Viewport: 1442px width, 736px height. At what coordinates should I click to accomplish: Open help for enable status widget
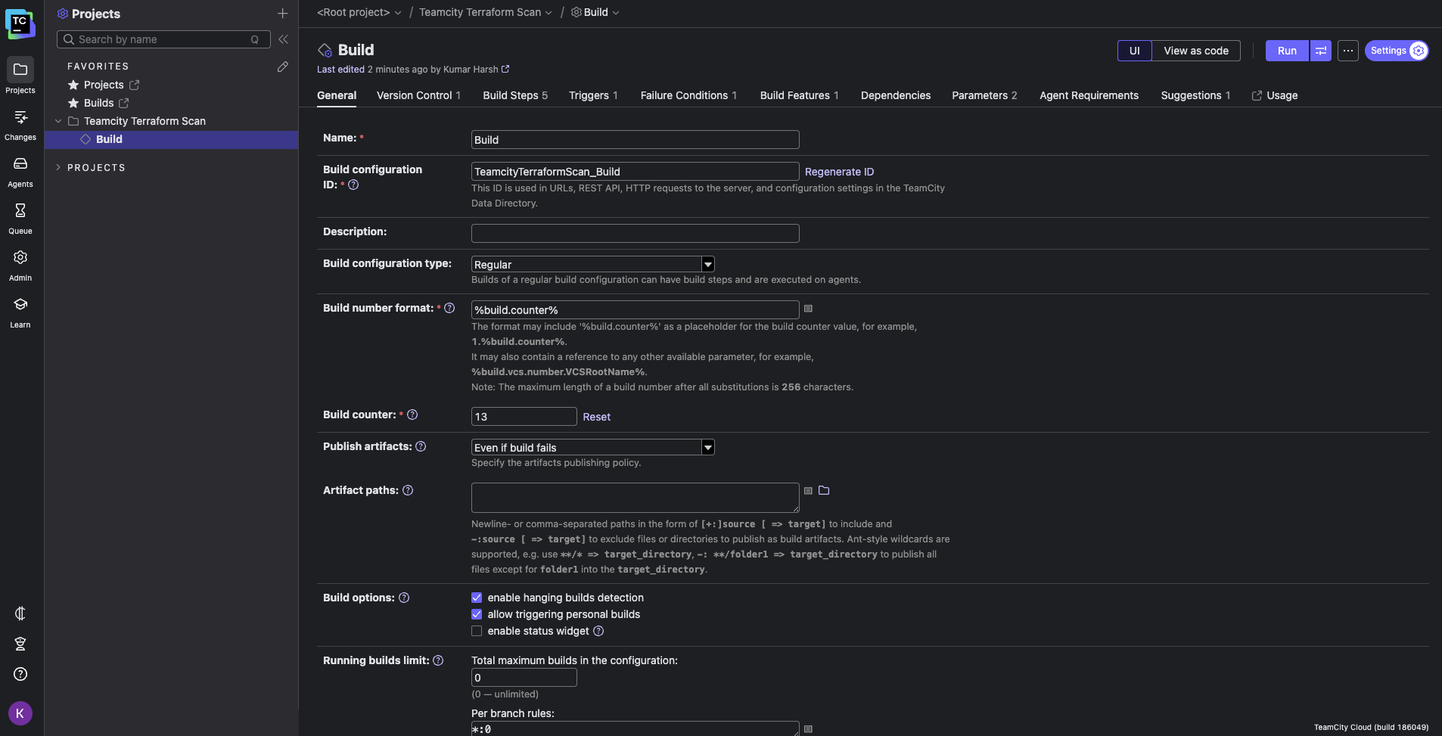[598, 631]
